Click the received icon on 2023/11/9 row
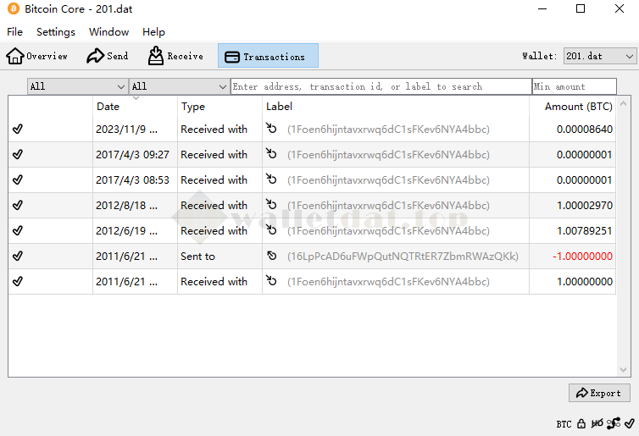The height and width of the screenshot is (436, 639). (272, 130)
